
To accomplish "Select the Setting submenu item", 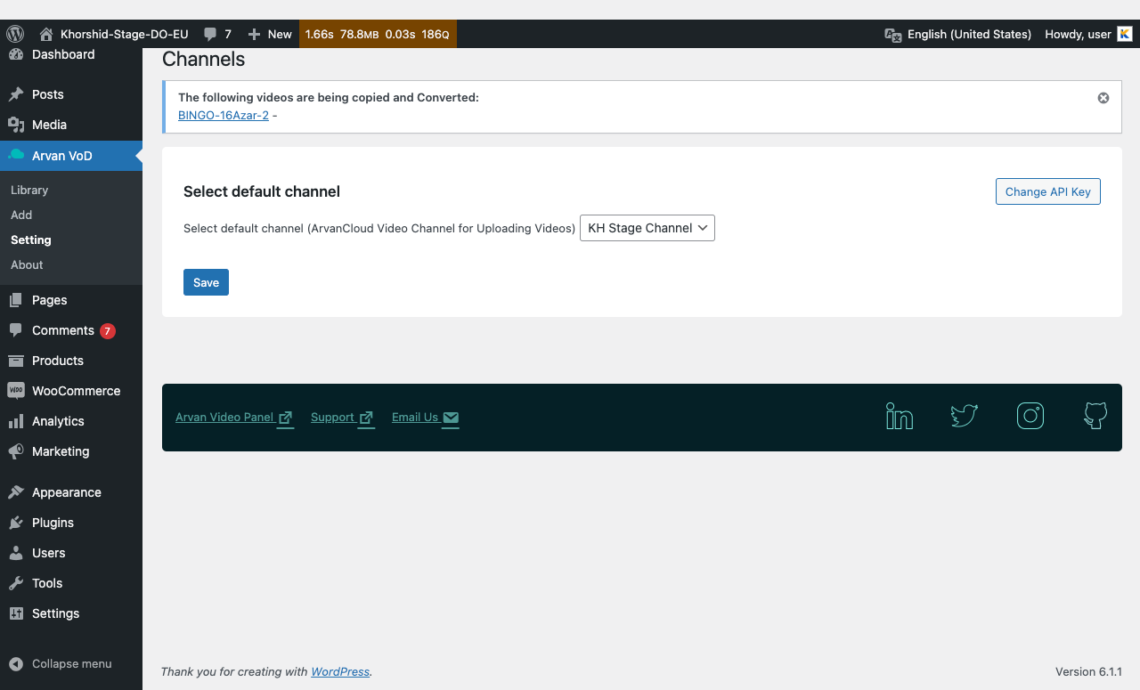I will pos(31,239).
